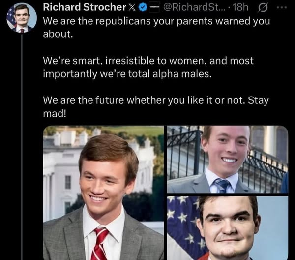Click the circle-slash icon in the post header

pos(262,8)
